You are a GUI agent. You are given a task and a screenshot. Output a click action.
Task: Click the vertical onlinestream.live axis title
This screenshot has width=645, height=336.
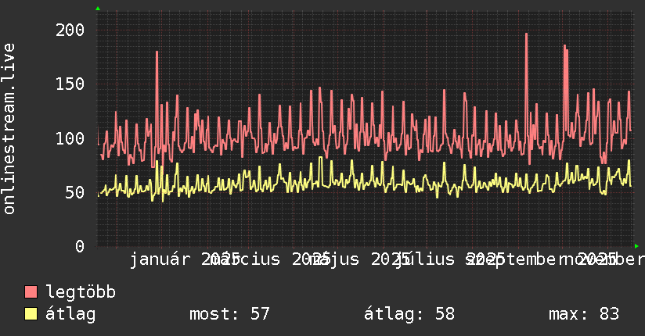9,129
